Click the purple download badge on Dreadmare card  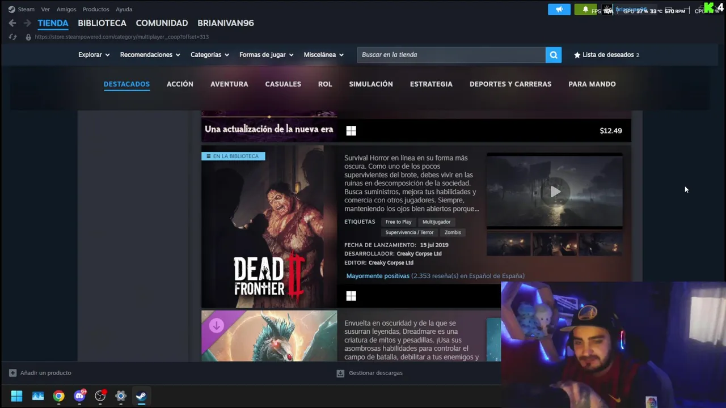point(216,325)
